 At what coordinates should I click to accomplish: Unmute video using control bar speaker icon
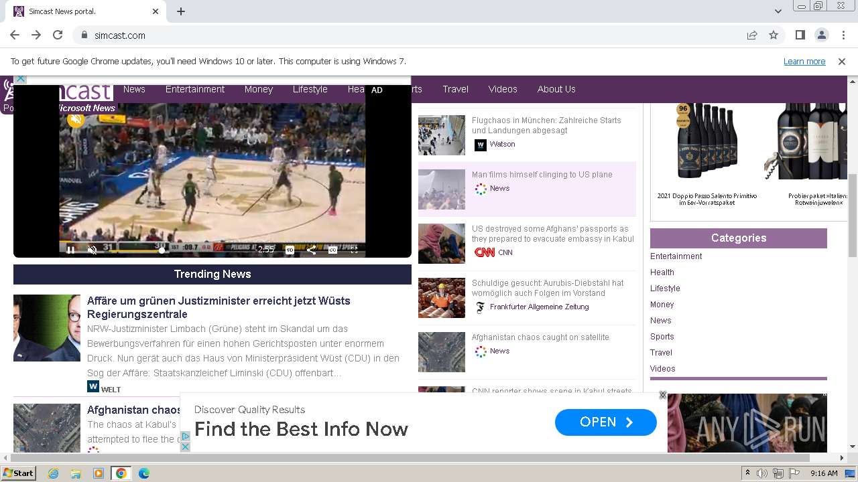pos(93,250)
